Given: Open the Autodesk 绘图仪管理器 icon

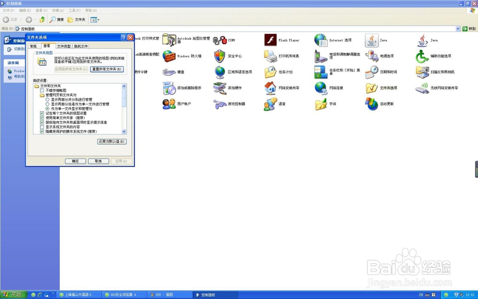Looking at the screenshot, I should (x=169, y=40).
